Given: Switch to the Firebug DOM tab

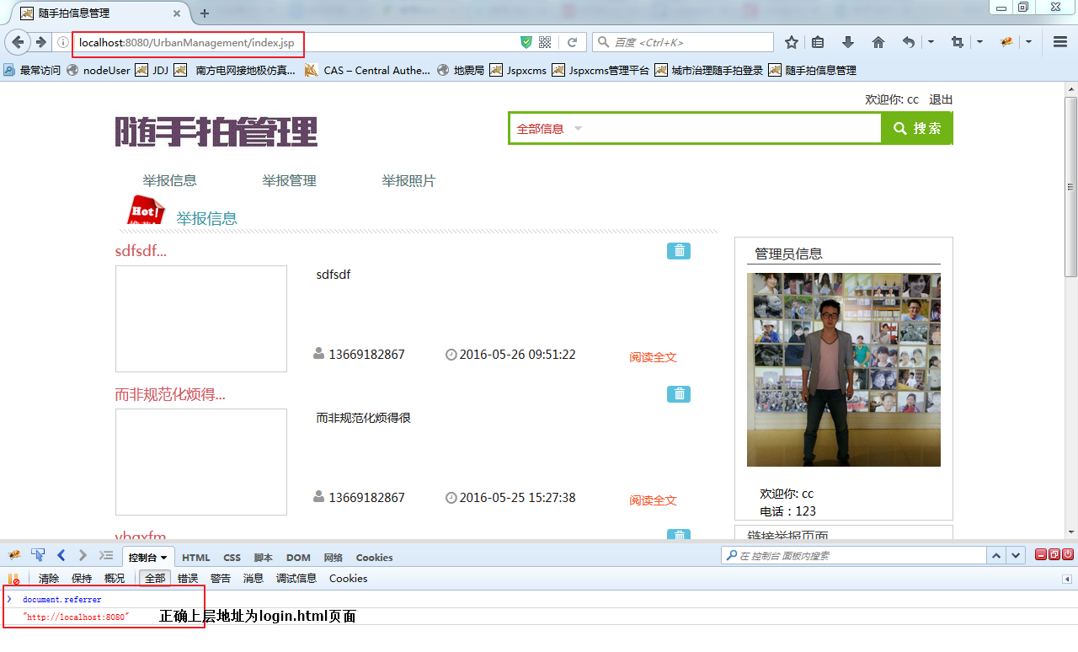Looking at the screenshot, I should coord(298,558).
